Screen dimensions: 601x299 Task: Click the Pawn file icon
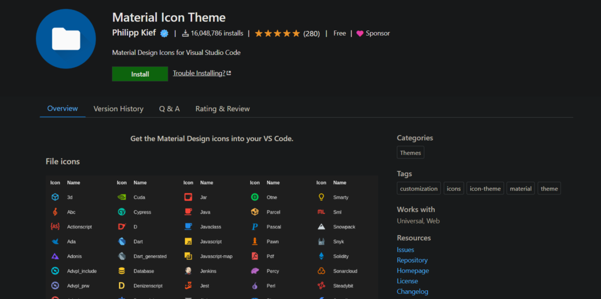coord(255,242)
